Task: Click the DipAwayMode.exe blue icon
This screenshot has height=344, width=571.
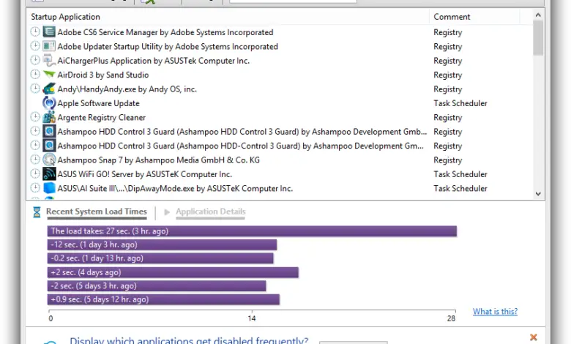Action: (x=49, y=188)
